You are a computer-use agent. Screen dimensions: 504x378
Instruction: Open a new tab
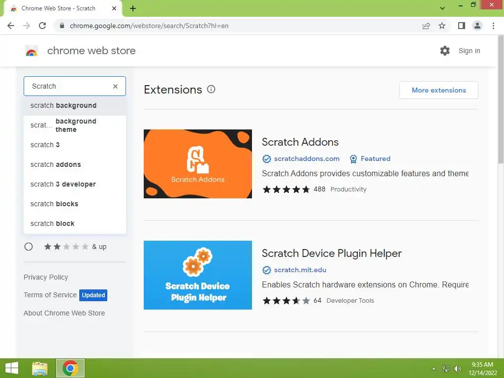(x=133, y=8)
